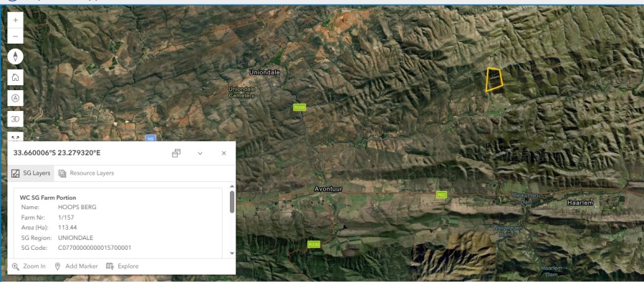Dock the popup using the dock icon
The height and width of the screenshot is (282, 644).
(176, 153)
